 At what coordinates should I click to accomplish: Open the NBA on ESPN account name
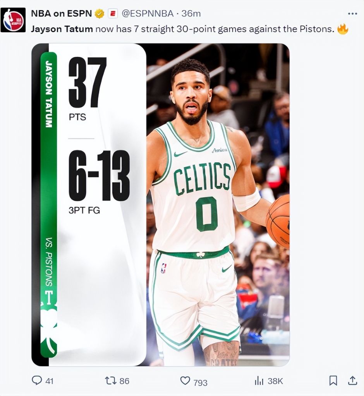point(62,14)
